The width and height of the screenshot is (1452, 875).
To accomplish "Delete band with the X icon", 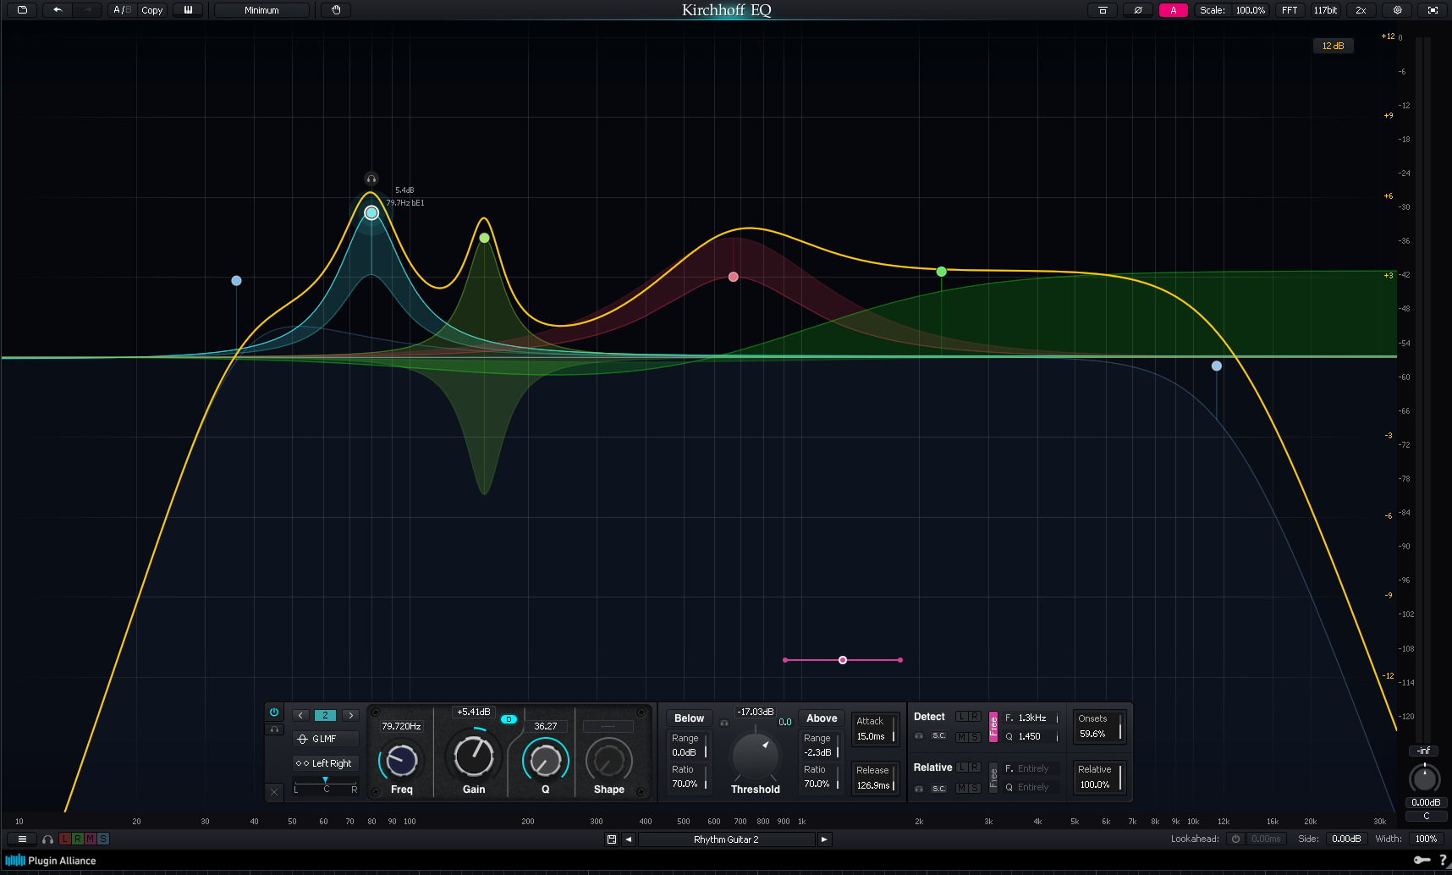I will [274, 792].
